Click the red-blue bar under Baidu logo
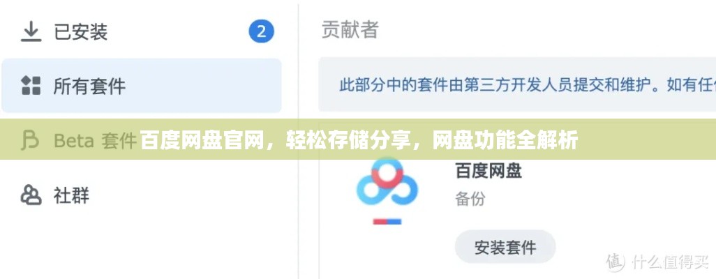Image resolution: width=716 pixels, height=279 pixels. [x=387, y=222]
